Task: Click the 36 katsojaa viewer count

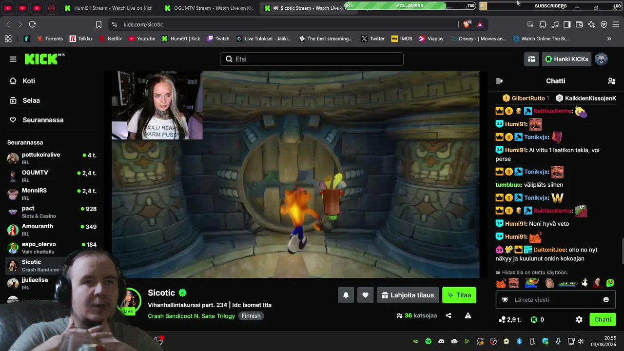Action: (417, 315)
